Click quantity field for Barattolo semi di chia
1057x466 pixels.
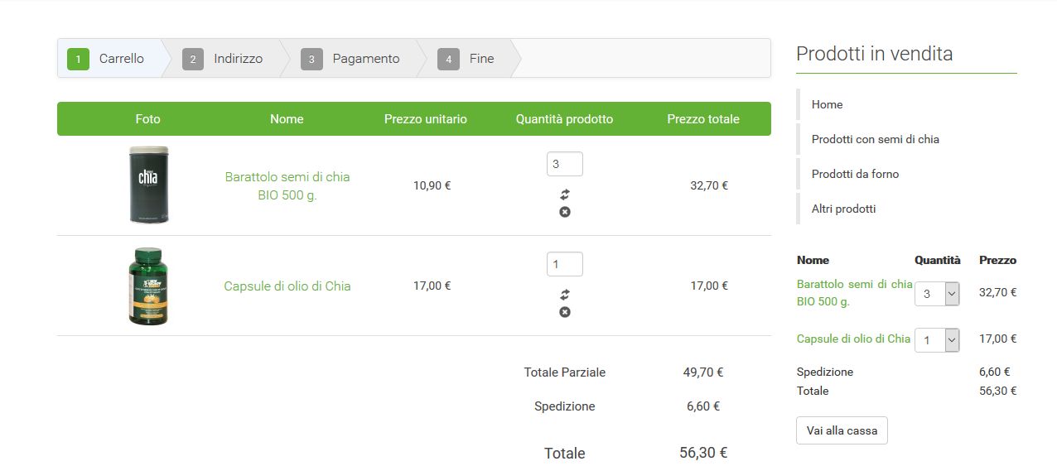pos(564,164)
